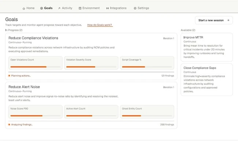238x141 pixels.
Task: Click orange status dot beside Planning actions
Action: click(x=9, y=75)
